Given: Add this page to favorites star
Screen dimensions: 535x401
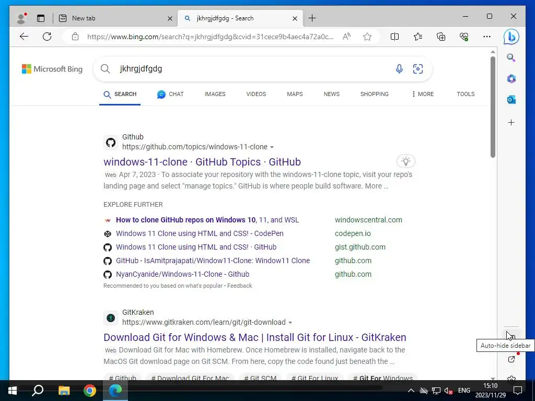Looking at the screenshot, I should coord(367,37).
